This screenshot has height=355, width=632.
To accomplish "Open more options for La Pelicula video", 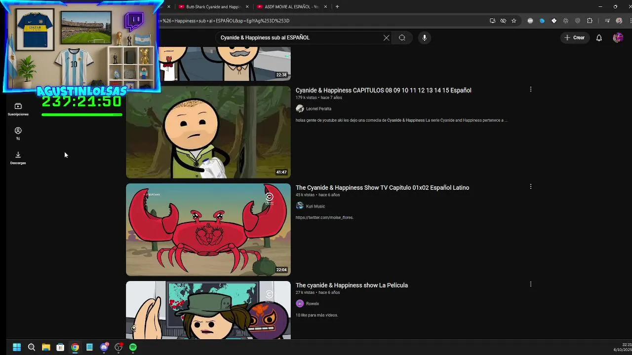I will 531,284.
